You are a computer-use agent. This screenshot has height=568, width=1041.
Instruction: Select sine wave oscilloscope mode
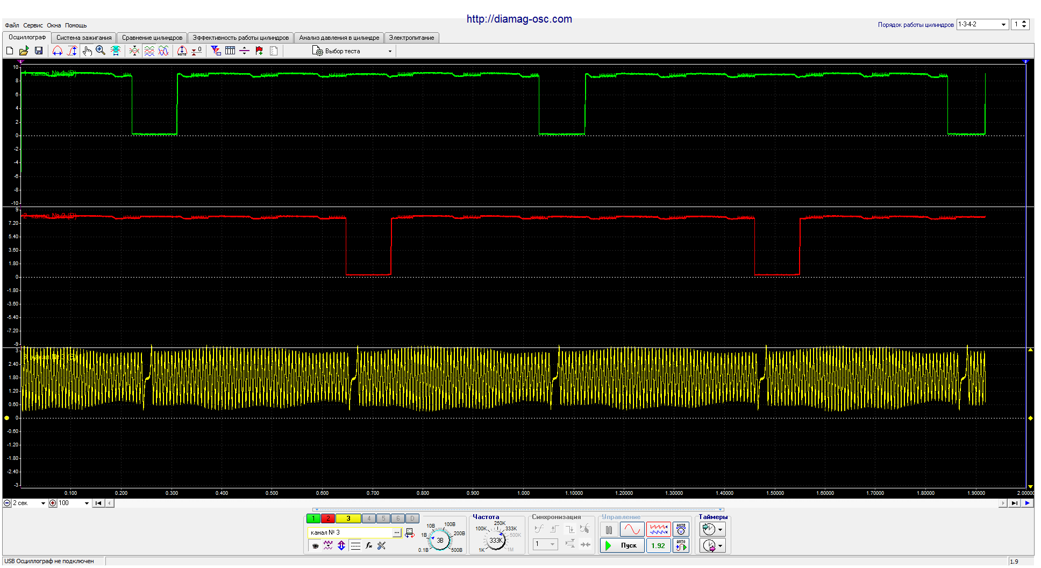pyautogui.click(x=632, y=529)
